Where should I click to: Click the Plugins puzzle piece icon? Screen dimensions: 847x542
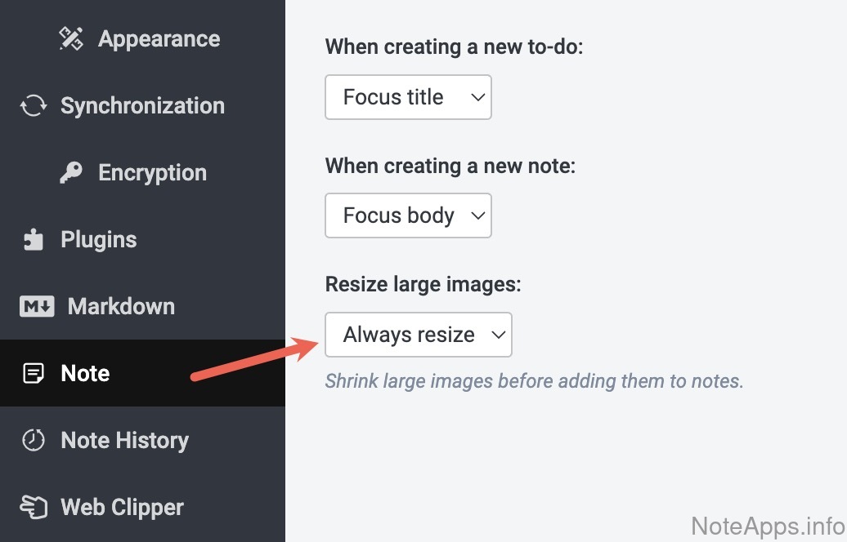coord(34,240)
